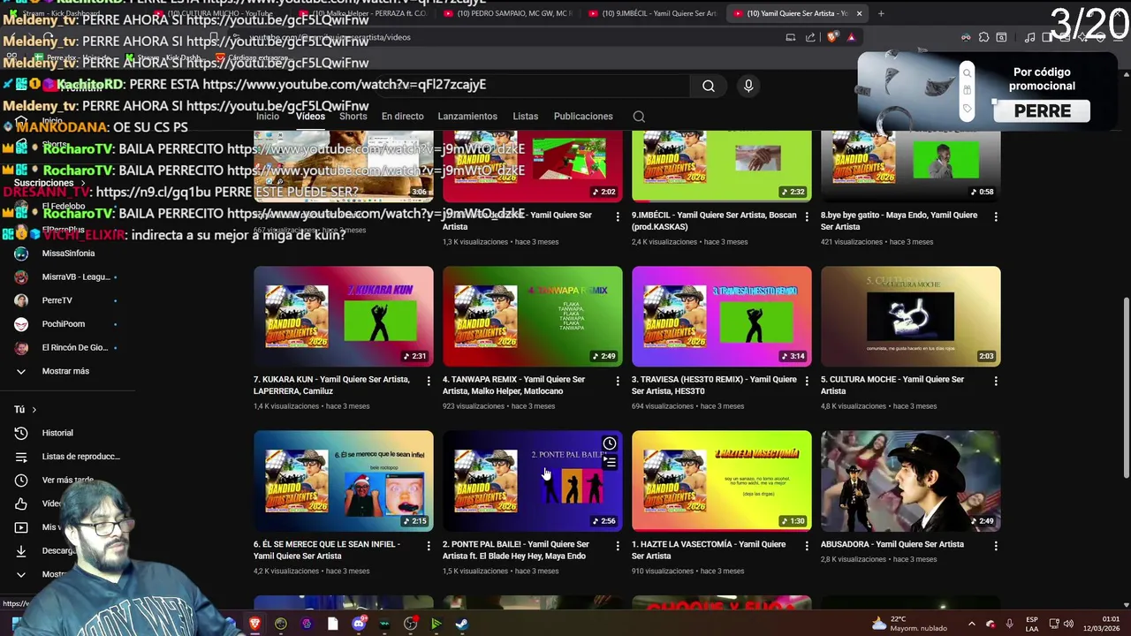Open options menu for 8.bye bye gatito video
Viewport: 1131px width, 636px height.
[x=996, y=216]
